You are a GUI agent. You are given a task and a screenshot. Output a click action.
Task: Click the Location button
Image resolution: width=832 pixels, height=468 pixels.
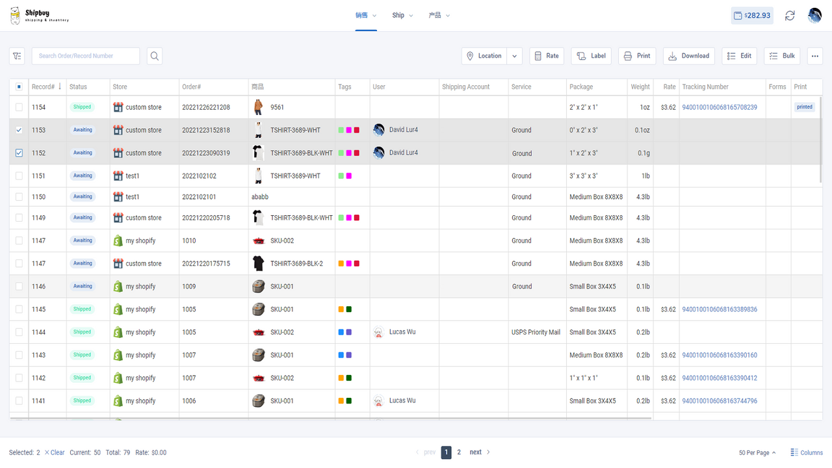tap(484, 56)
